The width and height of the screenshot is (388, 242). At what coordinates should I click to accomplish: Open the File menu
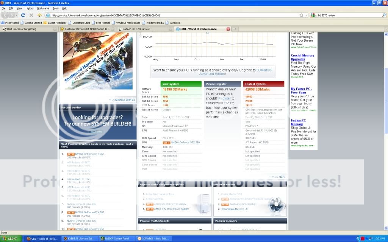click(x=3, y=8)
